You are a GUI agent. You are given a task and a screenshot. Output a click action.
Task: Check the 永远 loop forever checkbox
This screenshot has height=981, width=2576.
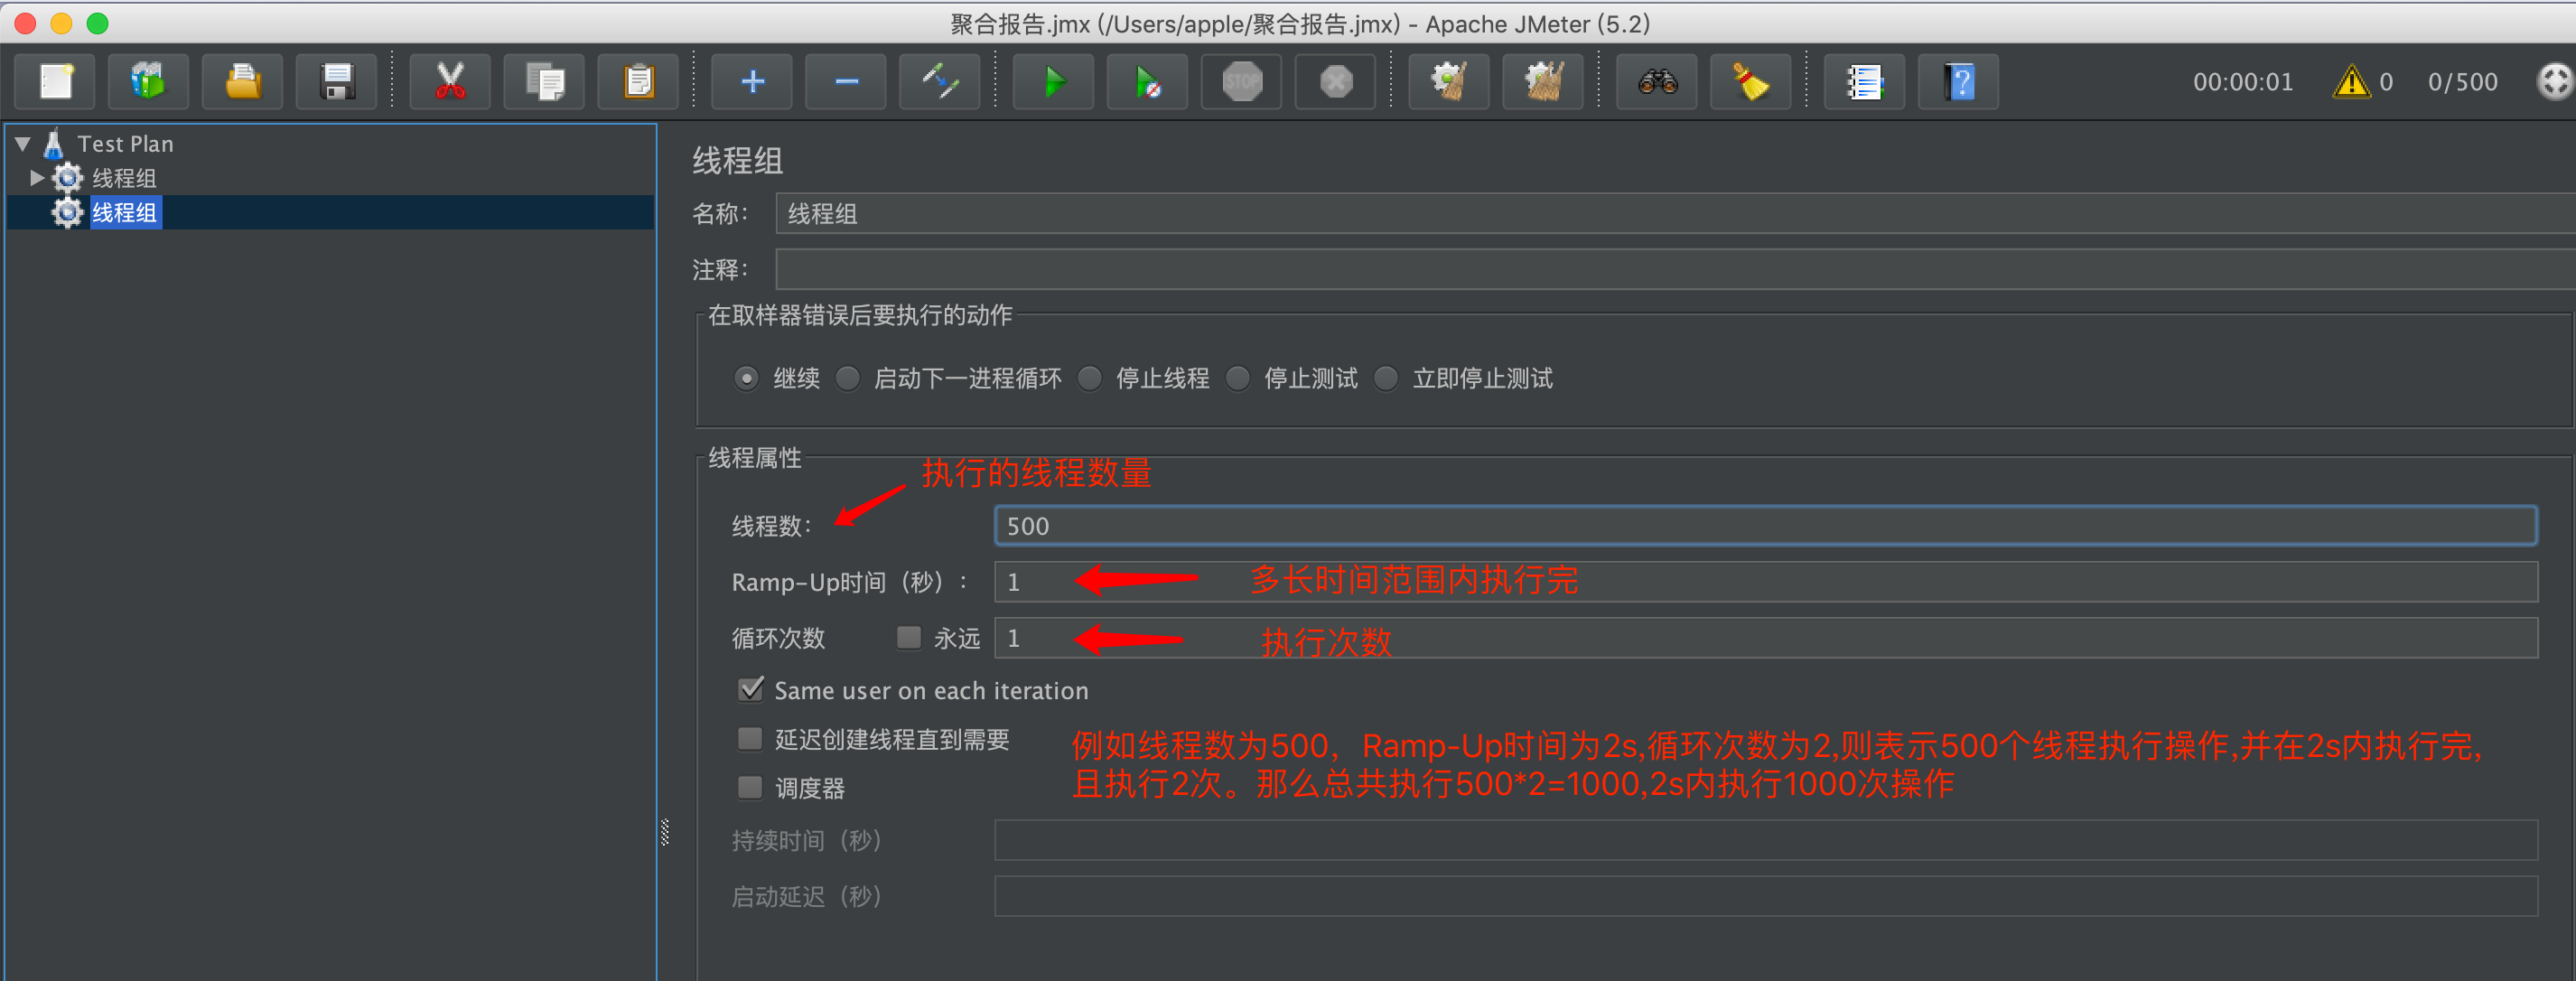click(909, 638)
